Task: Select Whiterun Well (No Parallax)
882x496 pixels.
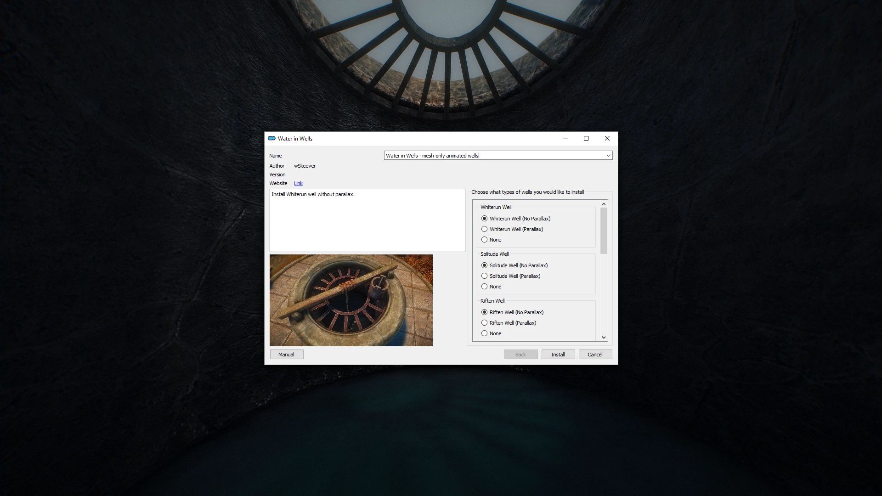Action: click(x=485, y=219)
